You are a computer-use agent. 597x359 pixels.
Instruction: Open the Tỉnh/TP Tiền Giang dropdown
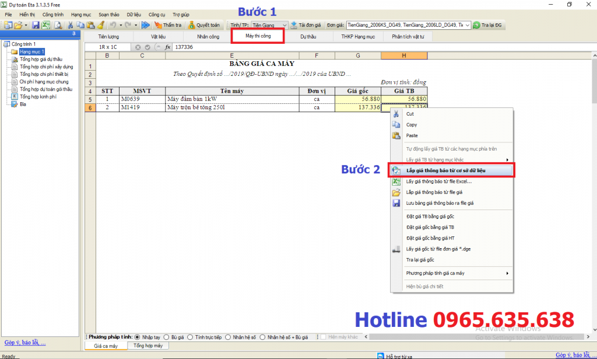click(285, 25)
